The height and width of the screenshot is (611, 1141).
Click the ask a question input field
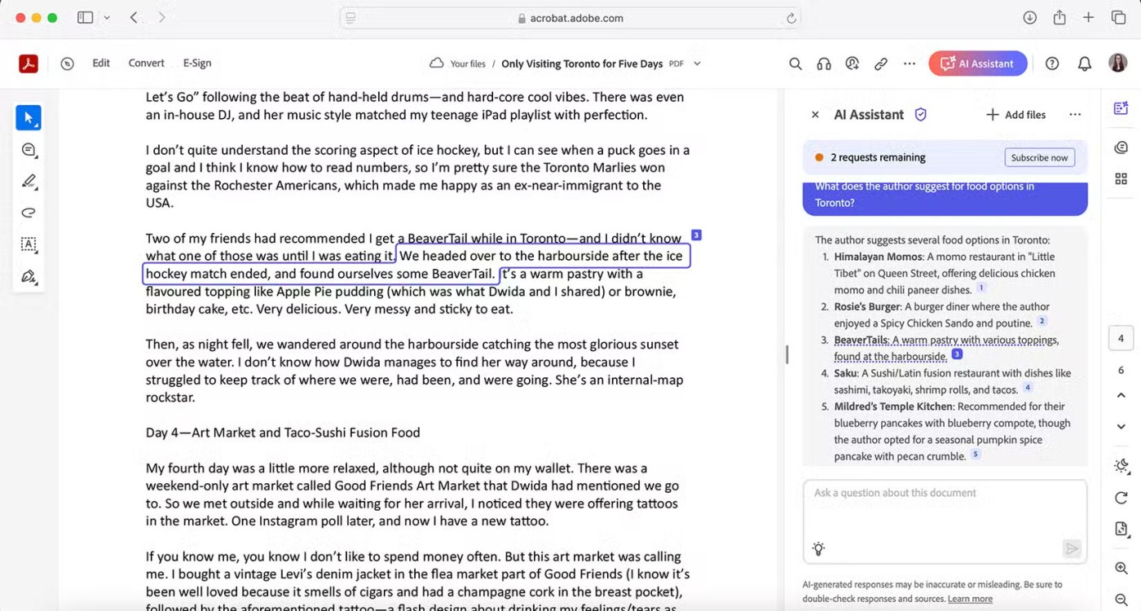[x=944, y=509]
